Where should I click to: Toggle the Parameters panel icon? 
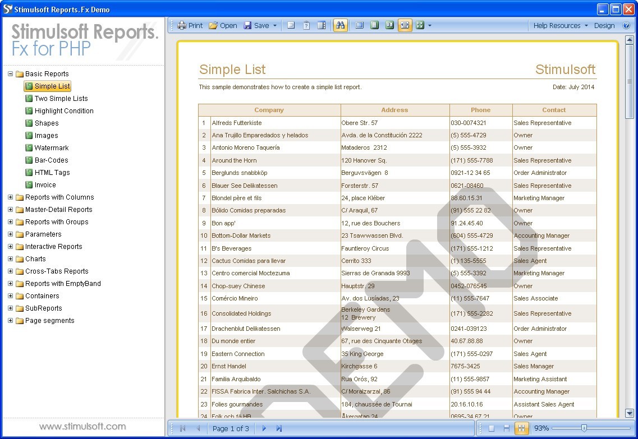[306, 25]
